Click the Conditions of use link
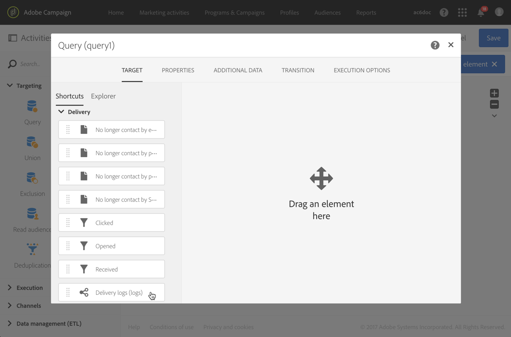The height and width of the screenshot is (337, 511). tap(172, 327)
